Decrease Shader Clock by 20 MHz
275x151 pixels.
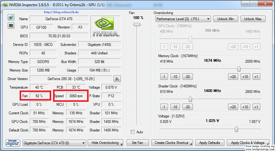(188, 107)
